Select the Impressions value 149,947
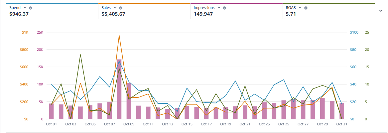The height and width of the screenshot is (133, 388). pos(203,14)
